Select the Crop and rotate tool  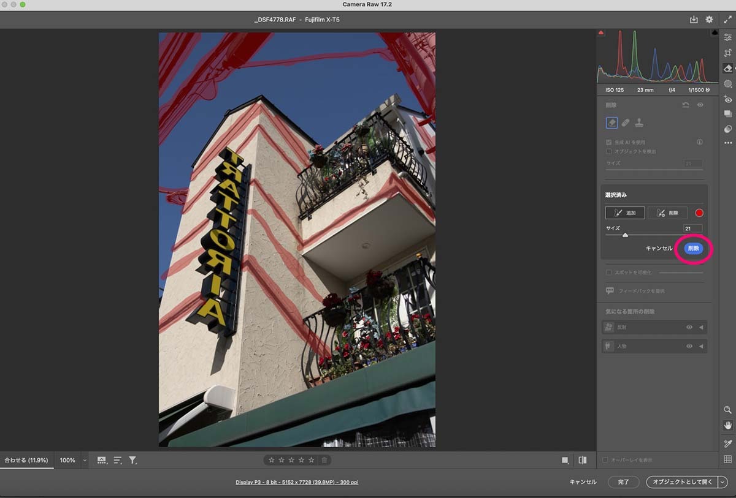tap(728, 53)
